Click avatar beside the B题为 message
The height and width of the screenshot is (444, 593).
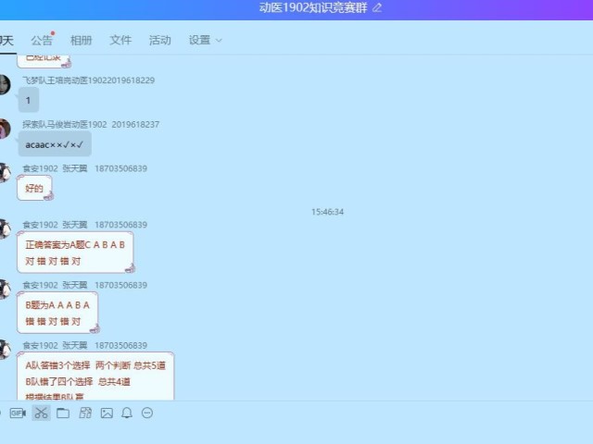(x=4, y=290)
